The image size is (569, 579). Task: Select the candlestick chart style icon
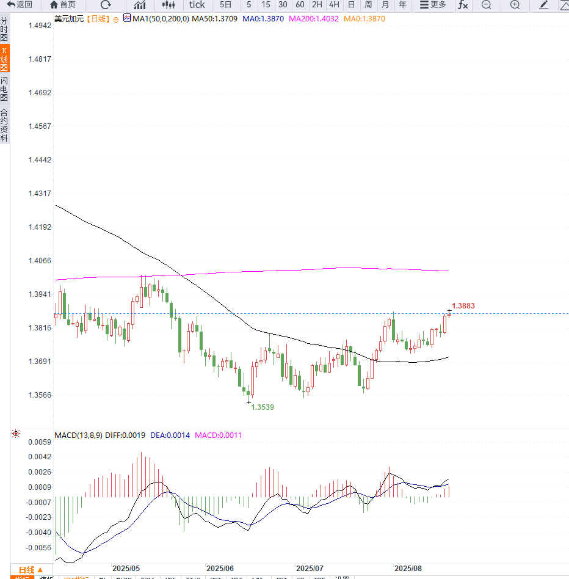pyautogui.click(x=169, y=5)
